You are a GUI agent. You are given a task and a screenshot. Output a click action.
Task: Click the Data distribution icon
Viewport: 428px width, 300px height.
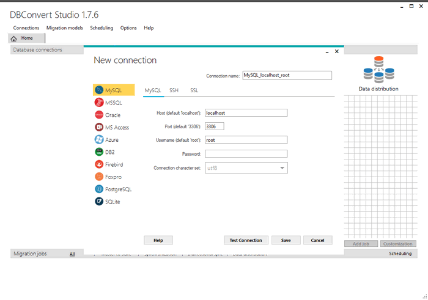click(378, 69)
